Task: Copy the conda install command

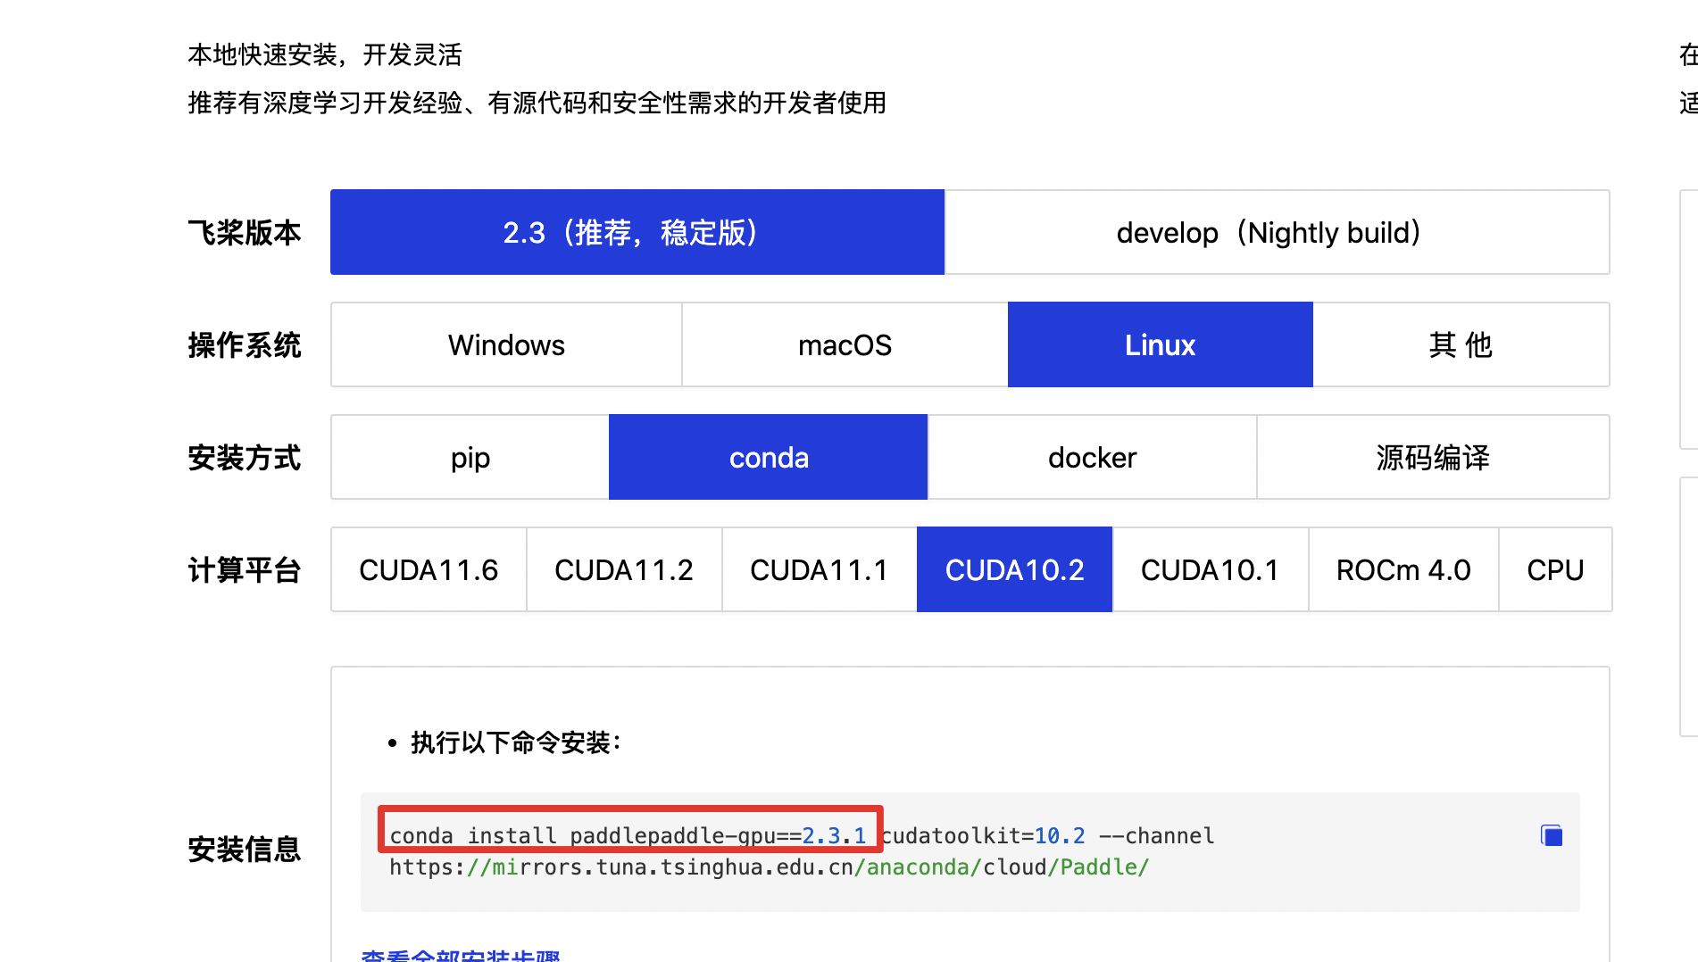Action: 1552,835
